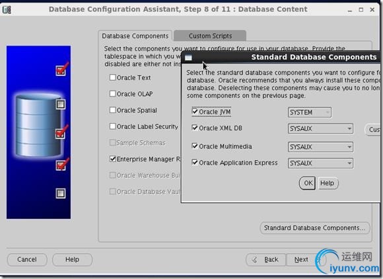This screenshot has height=279, width=383.
Task: Untick Oracle Application Express checkbox
Action: [x=195, y=163]
